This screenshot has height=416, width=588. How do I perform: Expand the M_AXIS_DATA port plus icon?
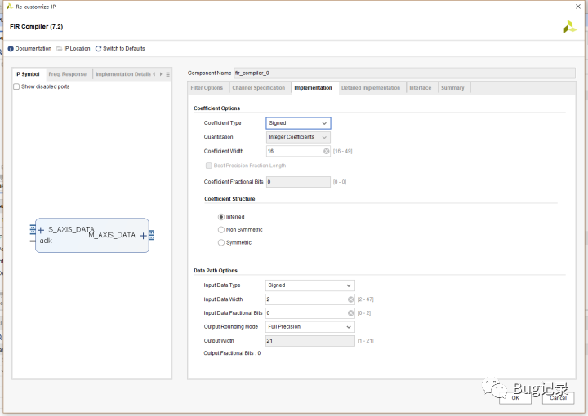point(143,235)
